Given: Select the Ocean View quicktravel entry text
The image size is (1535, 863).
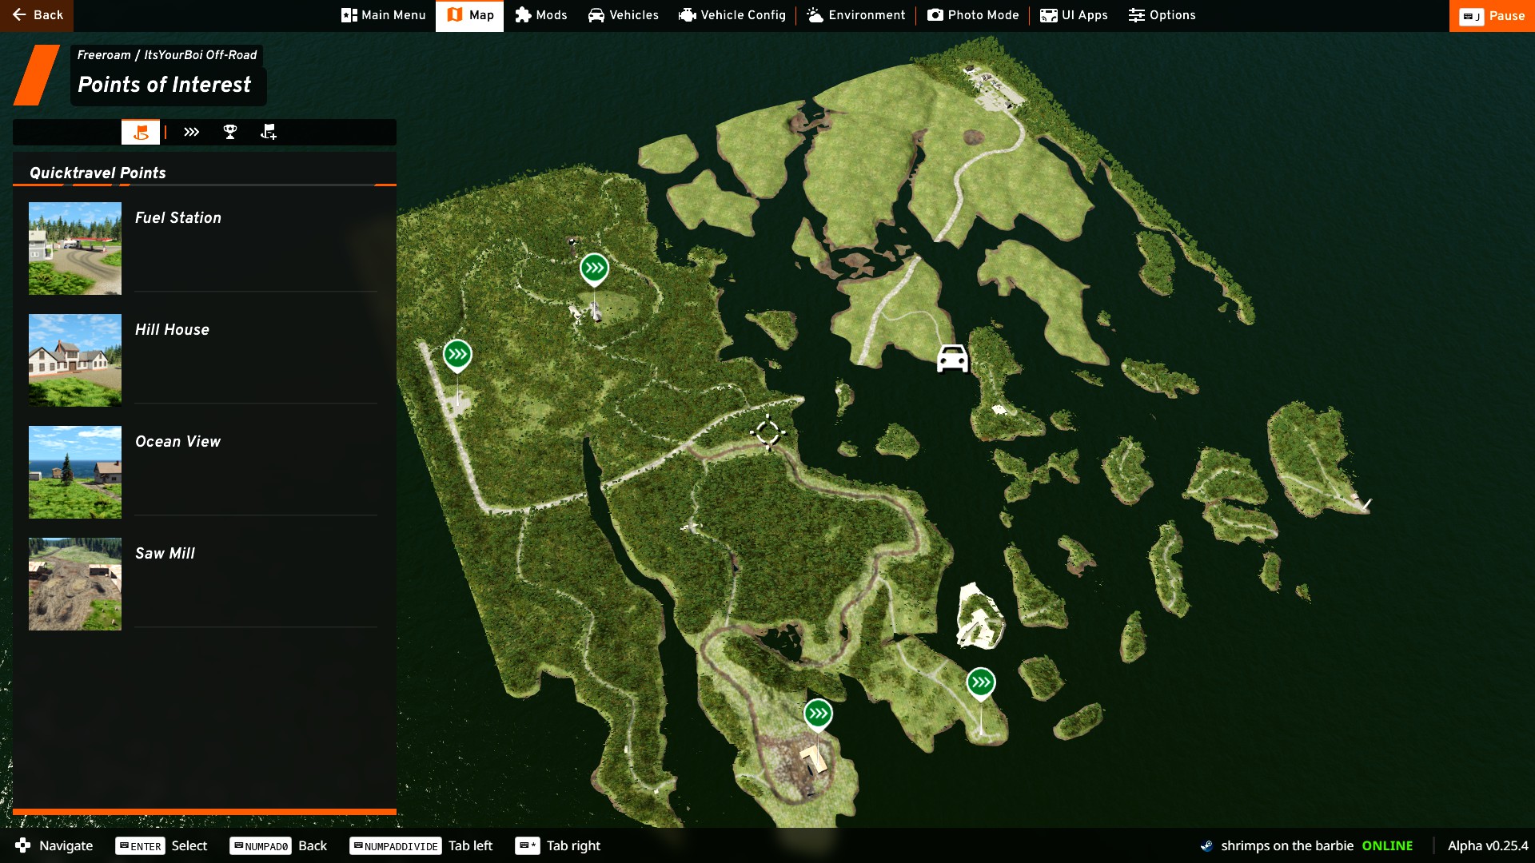Looking at the screenshot, I should pyautogui.click(x=177, y=441).
